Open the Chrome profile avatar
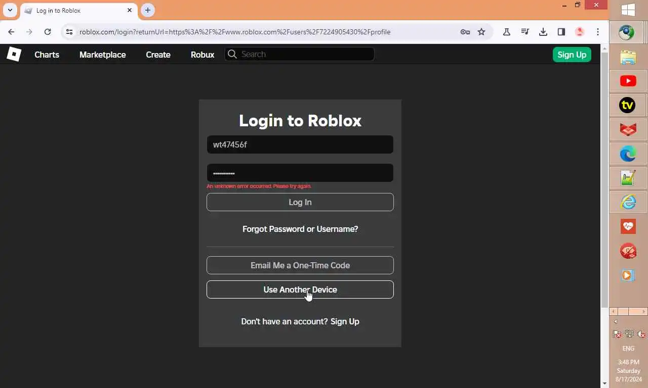The height and width of the screenshot is (388, 648). click(580, 32)
